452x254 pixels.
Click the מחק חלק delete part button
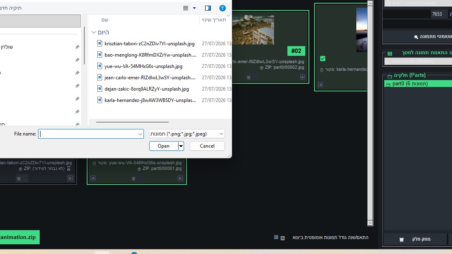(415, 239)
